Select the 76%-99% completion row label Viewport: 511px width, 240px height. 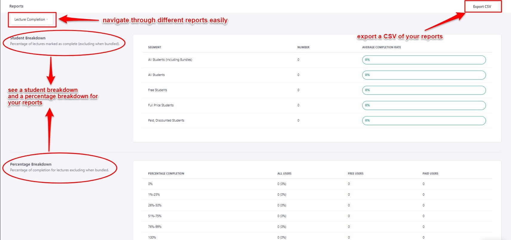[155, 227]
